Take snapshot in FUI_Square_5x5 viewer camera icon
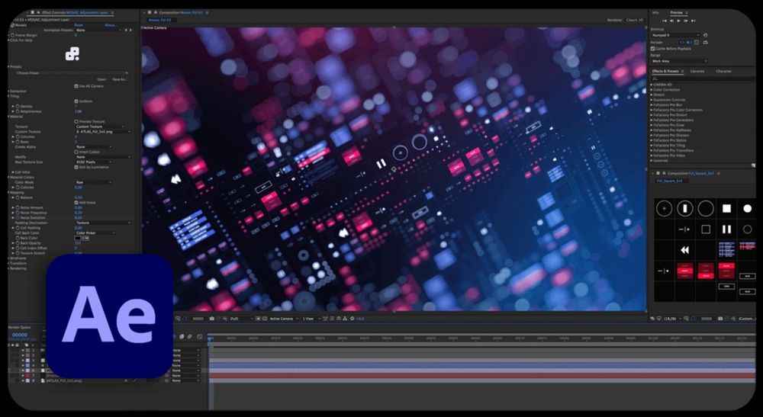 [x=720, y=319]
